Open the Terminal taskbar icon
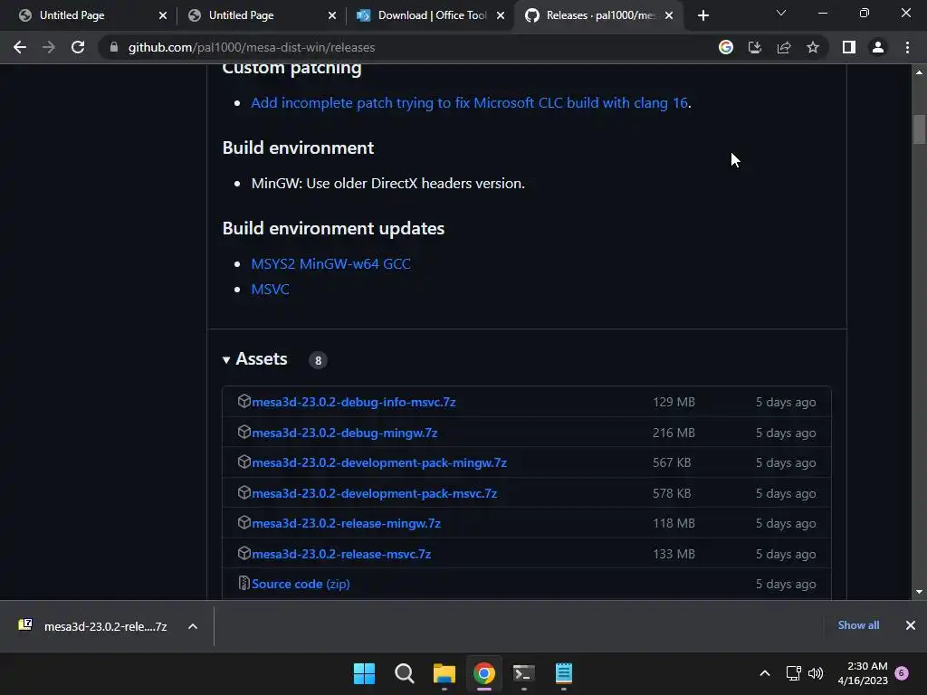 (x=524, y=673)
